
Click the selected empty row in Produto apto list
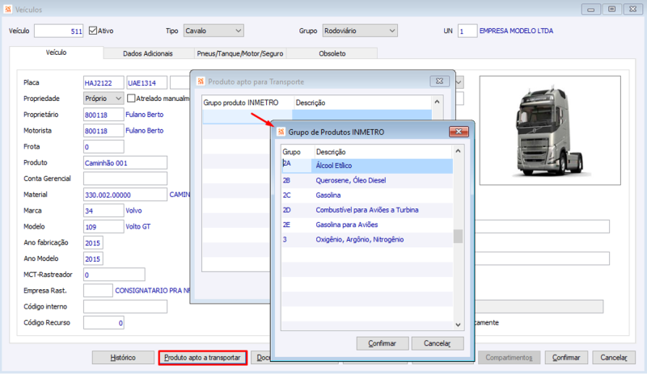(317, 116)
